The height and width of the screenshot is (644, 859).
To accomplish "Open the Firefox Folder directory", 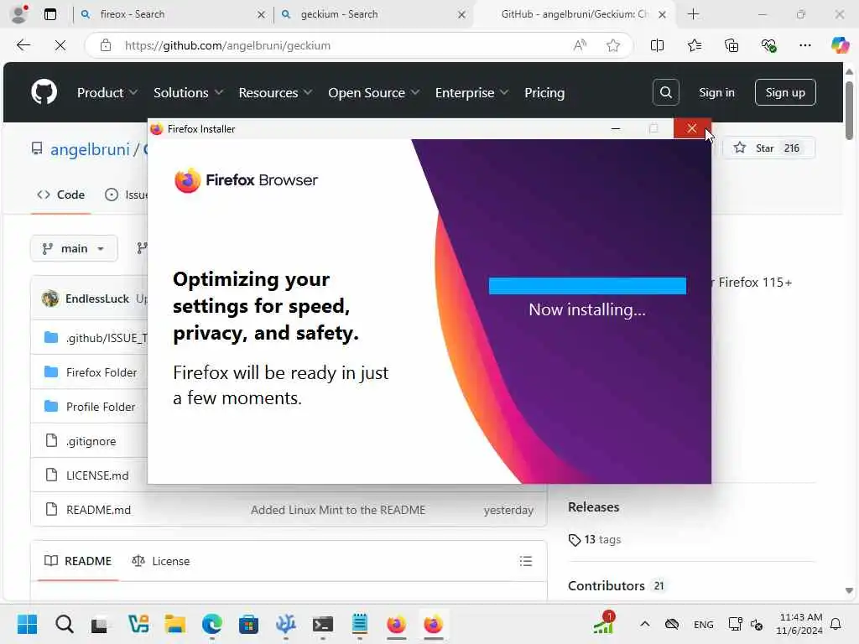I will pos(102,372).
